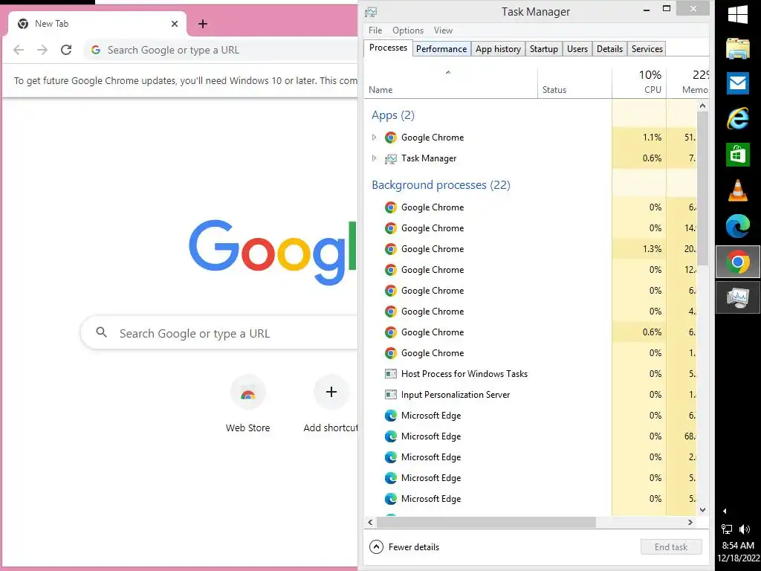Open the Web Store shortcut in Chrome

[248, 404]
